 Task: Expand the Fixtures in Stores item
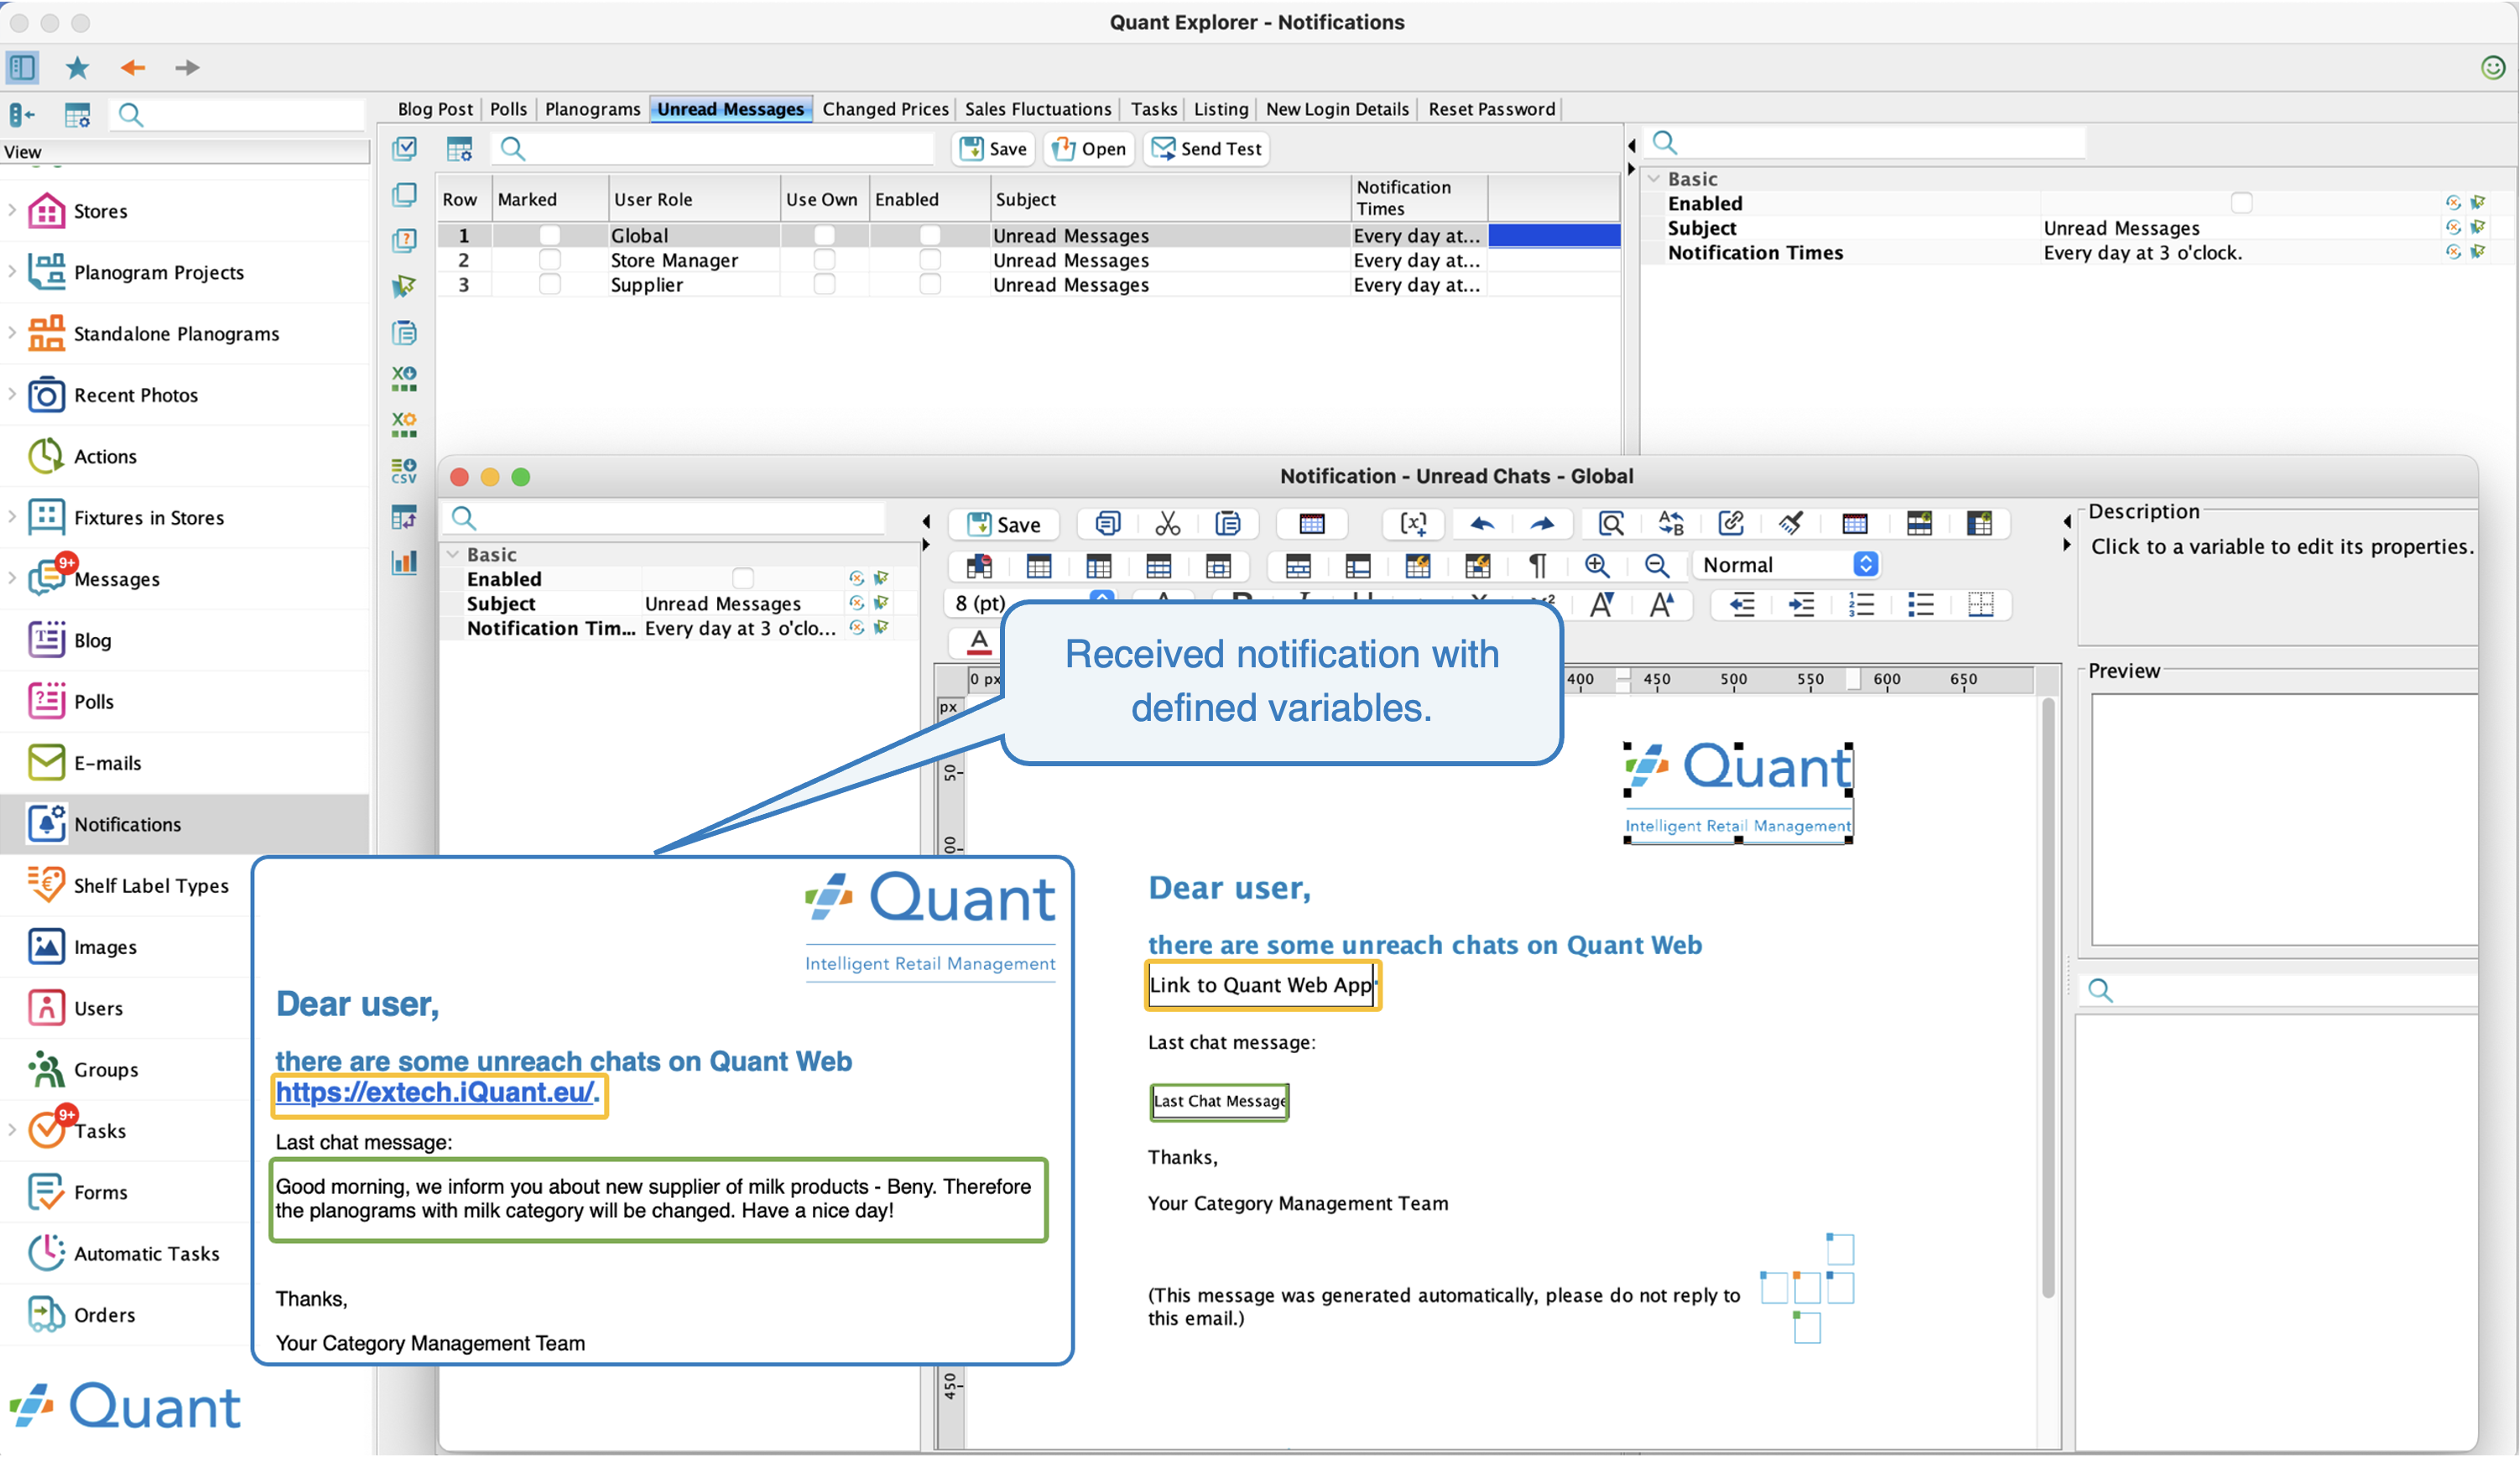pos(12,516)
